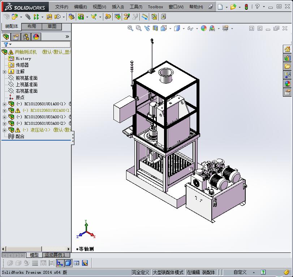This screenshot has height=277, width=293.
Task: Start a New Motion Study icon
Action: (108, 17)
